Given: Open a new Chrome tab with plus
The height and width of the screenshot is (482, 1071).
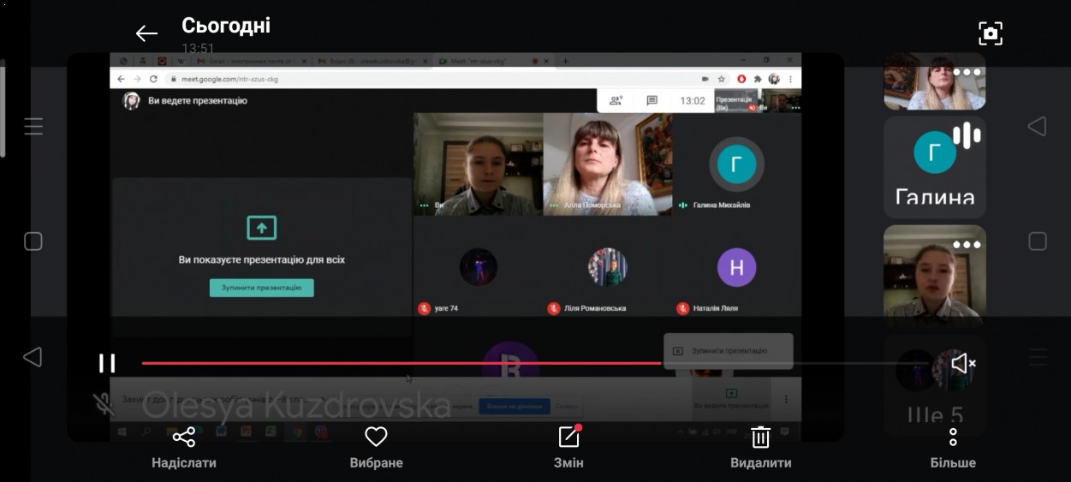Looking at the screenshot, I should (x=565, y=62).
